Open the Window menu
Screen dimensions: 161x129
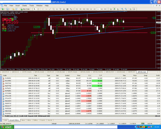click(x=39, y=6)
